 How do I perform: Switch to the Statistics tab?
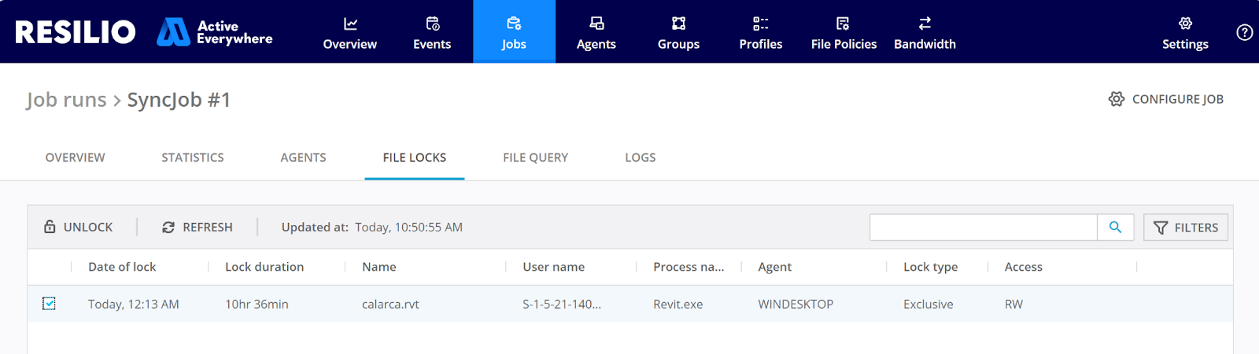pos(193,158)
